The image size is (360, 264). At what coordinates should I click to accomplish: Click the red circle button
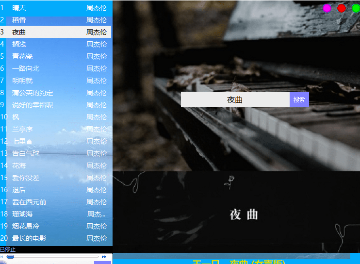(x=342, y=8)
